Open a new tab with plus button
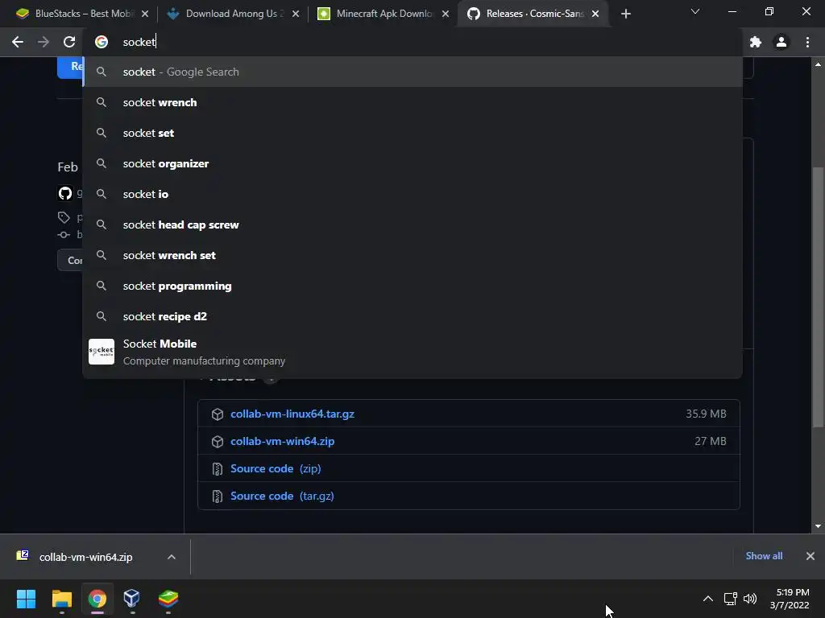This screenshot has width=825, height=618. [625, 14]
